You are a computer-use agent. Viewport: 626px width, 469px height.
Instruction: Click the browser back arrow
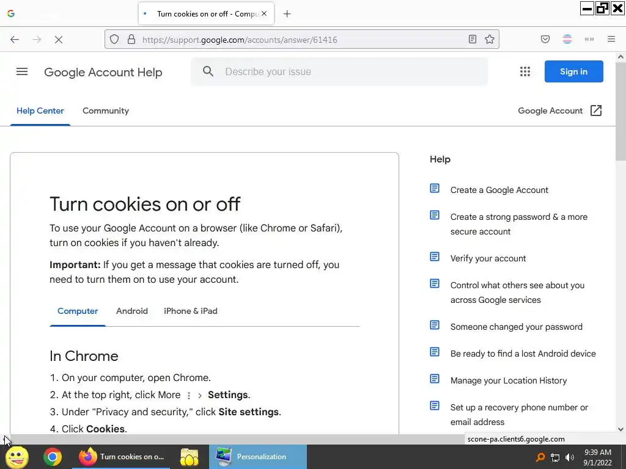(15, 40)
